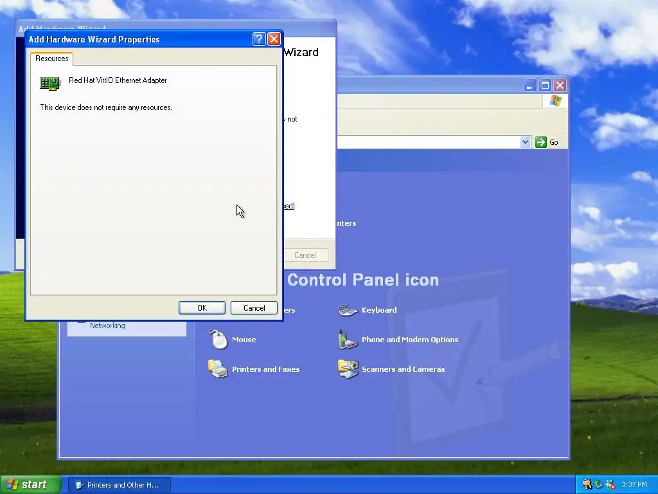The width and height of the screenshot is (658, 494).
Task: Open Phone and Modem Options link
Action: tap(410, 340)
